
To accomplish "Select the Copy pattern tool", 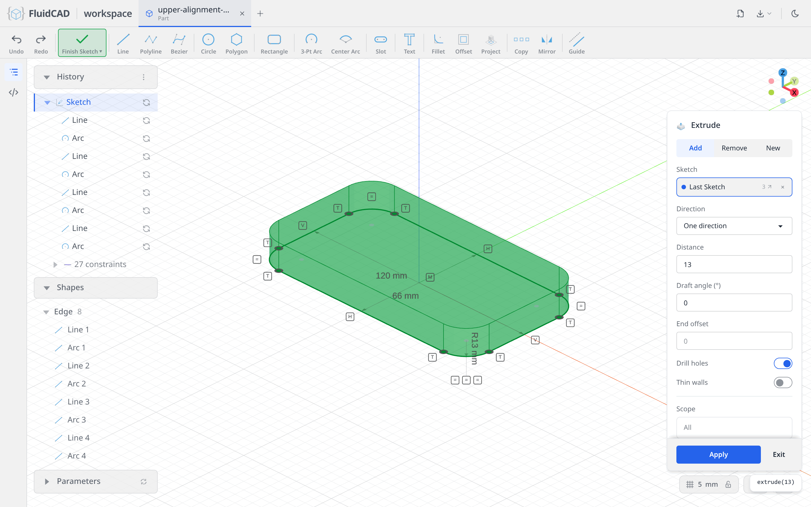I will click(521, 44).
